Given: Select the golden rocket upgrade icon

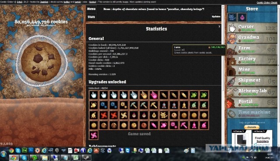Looking at the screenshot, I should [184, 105].
